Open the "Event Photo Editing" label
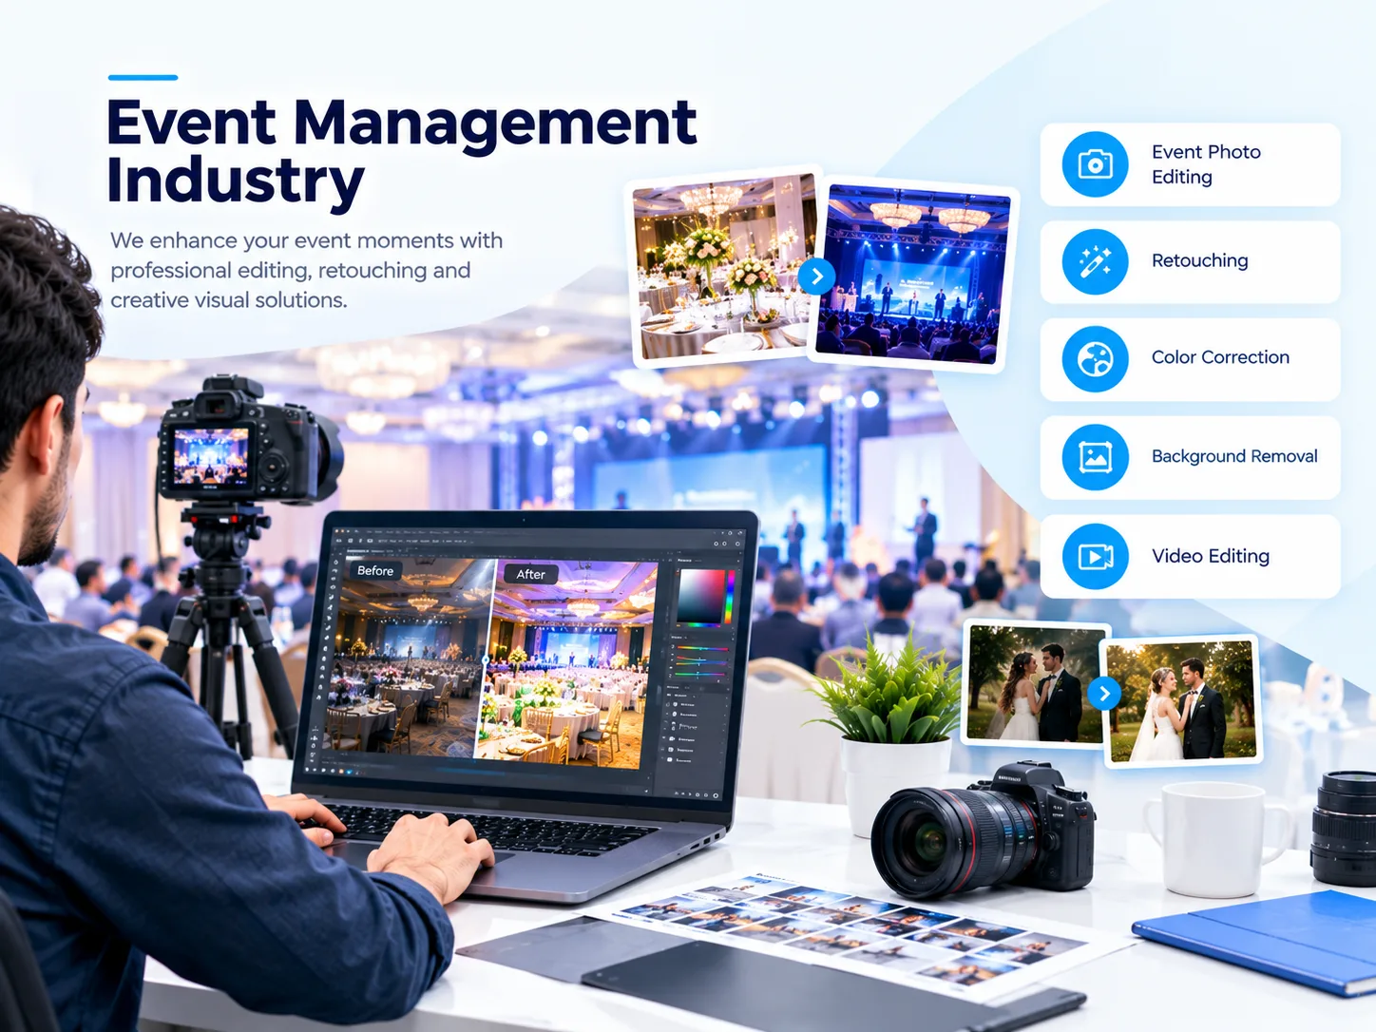This screenshot has width=1376, height=1032. (1206, 164)
